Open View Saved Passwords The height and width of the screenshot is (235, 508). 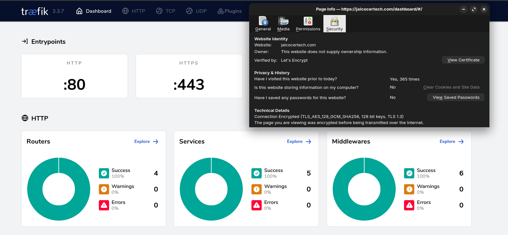click(456, 97)
